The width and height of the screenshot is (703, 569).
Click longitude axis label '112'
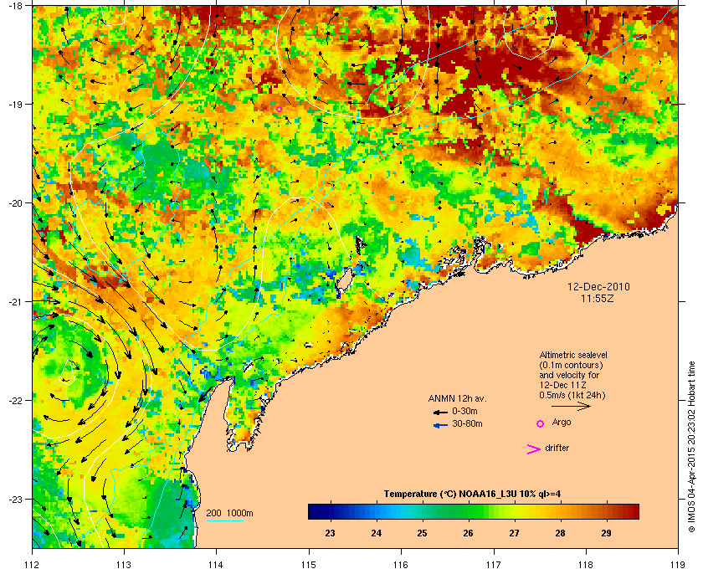(x=33, y=565)
